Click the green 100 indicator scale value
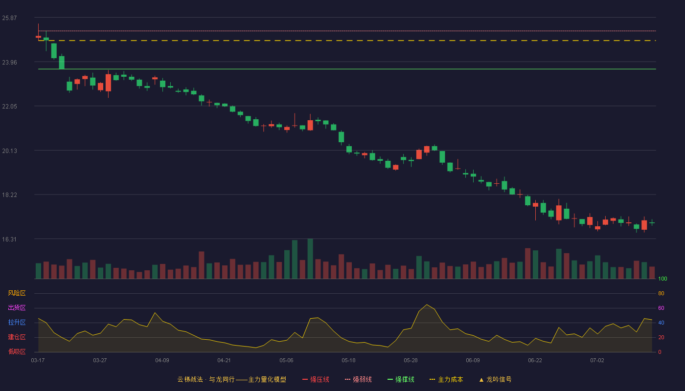This screenshot has height=391, width=685. coord(662,279)
